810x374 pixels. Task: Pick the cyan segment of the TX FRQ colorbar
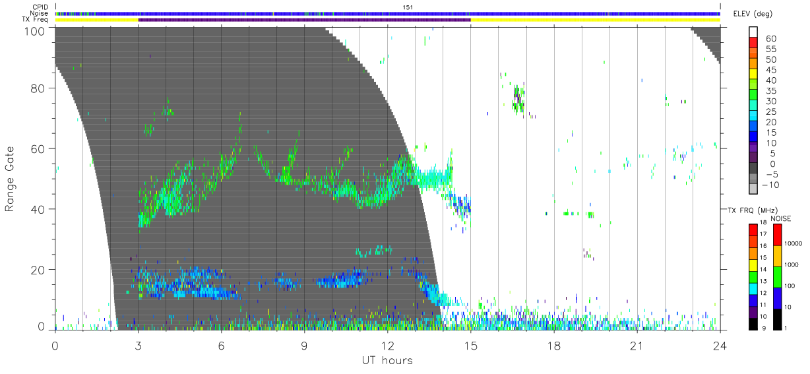(x=753, y=288)
